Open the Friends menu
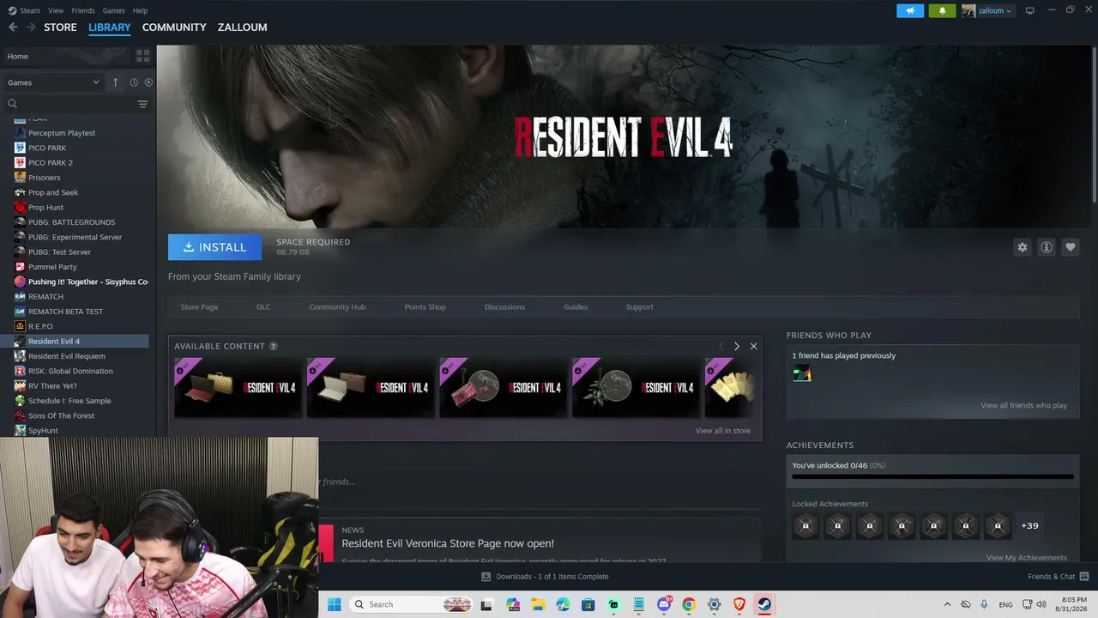The image size is (1098, 618). pos(83,10)
